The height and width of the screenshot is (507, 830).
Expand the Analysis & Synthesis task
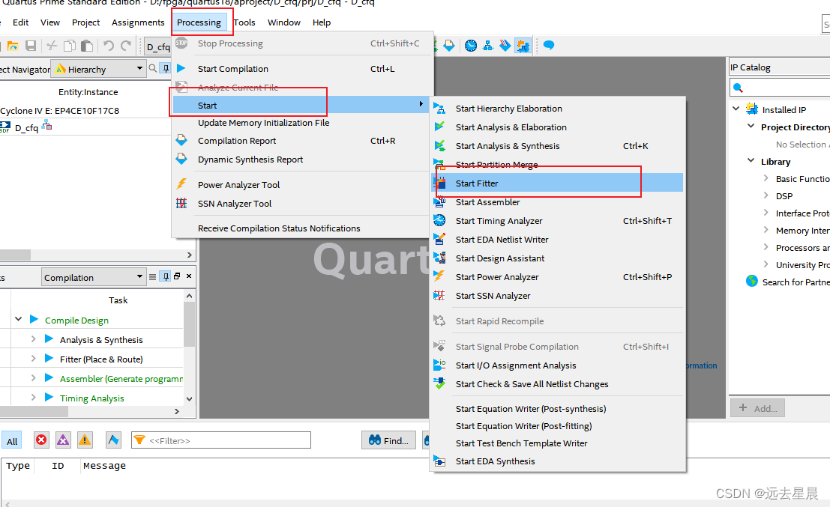(33, 339)
